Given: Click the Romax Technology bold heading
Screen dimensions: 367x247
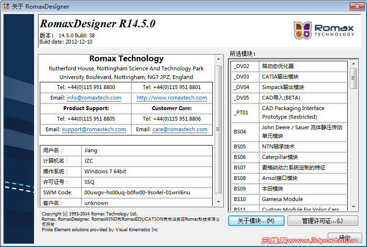Looking at the screenshot, I should tap(126, 58).
